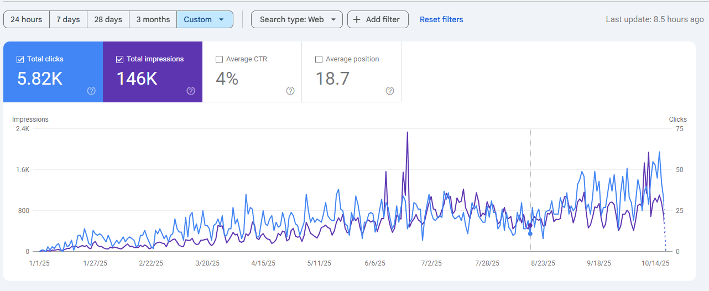Viewport: 709px width, 291px height.
Task: Click blue clicks data point on dotted marker
Action: (x=530, y=233)
